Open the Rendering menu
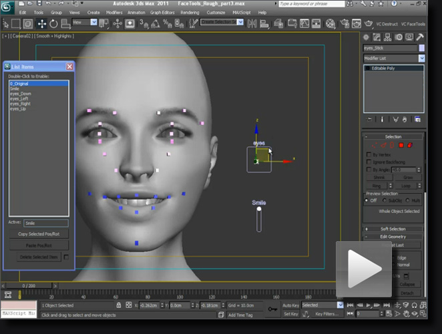The width and height of the screenshot is (442, 334). (x=189, y=12)
